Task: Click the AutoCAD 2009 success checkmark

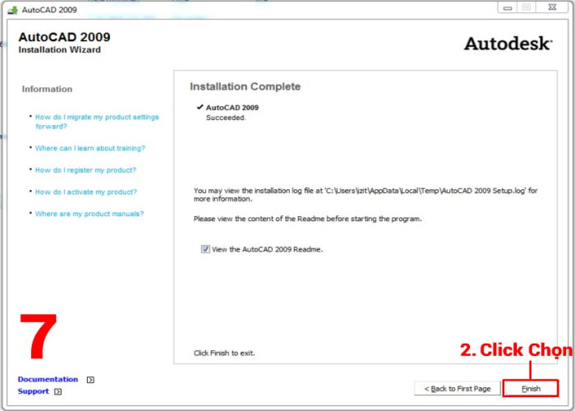Action: [x=200, y=107]
